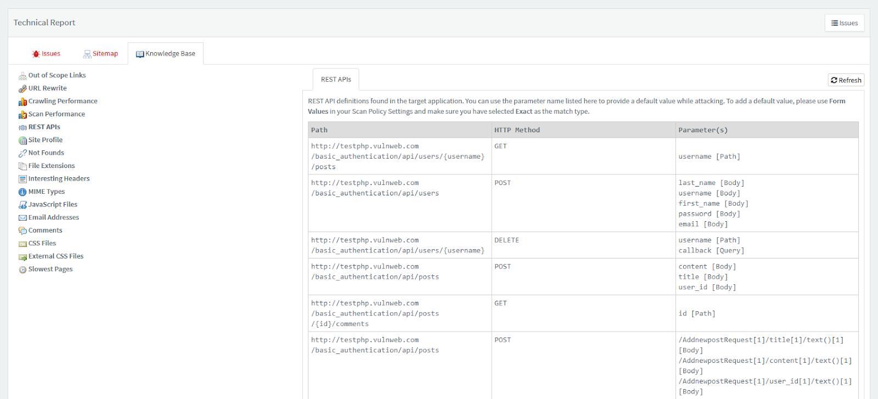The width and height of the screenshot is (878, 399).
Task: Click the refresh arrows icon
Action: tap(834, 80)
